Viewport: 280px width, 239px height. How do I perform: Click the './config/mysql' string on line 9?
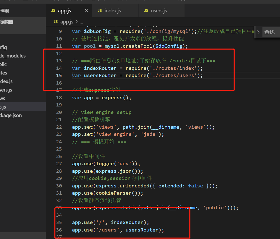pyautogui.click(x=167, y=31)
